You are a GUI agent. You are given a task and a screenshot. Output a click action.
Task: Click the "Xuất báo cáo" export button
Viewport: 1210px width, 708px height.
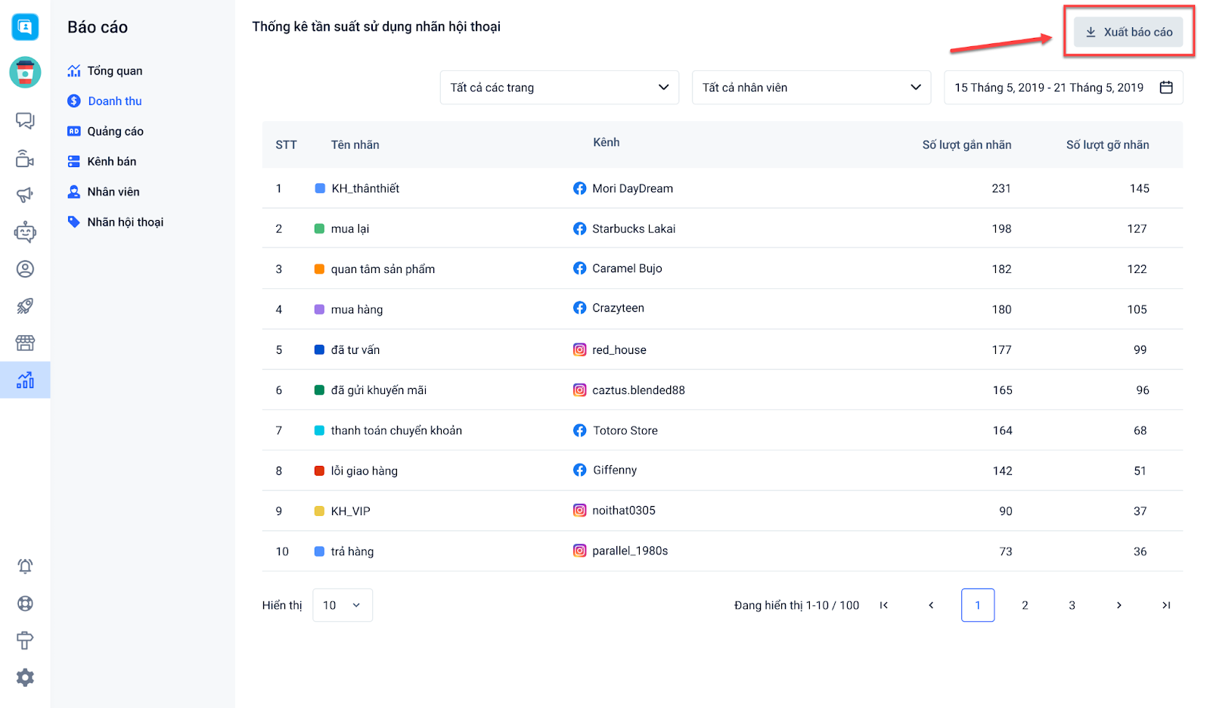(1128, 32)
